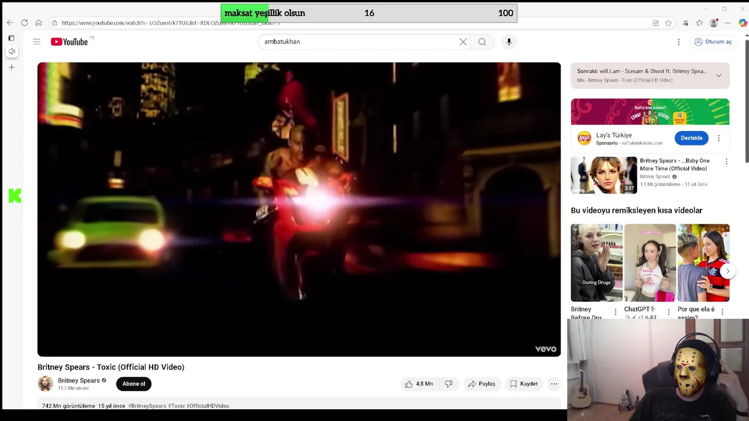This screenshot has height=421, width=749.
Task: Save the video with the Kaydet button
Action: point(524,384)
